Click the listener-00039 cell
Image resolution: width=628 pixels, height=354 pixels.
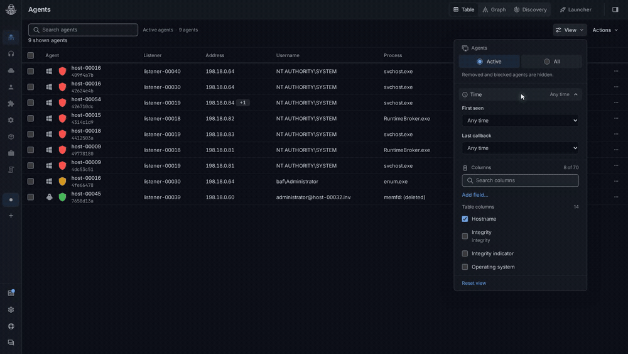pyautogui.click(x=162, y=197)
